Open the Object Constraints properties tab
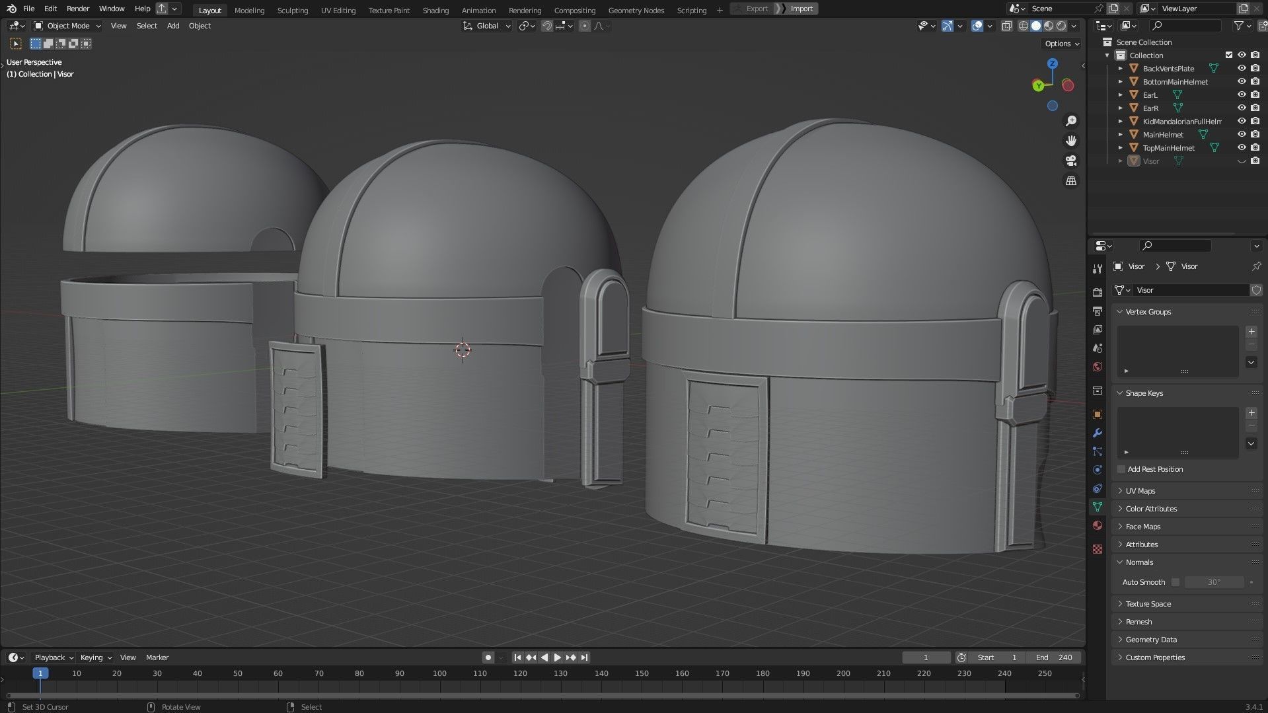Image resolution: width=1268 pixels, height=713 pixels. [1098, 488]
